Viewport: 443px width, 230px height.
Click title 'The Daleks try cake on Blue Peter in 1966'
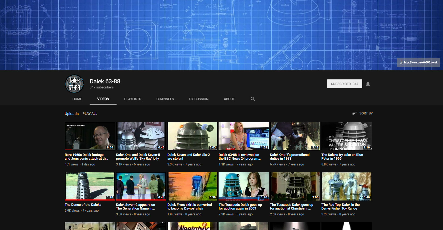(x=342, y=157)
